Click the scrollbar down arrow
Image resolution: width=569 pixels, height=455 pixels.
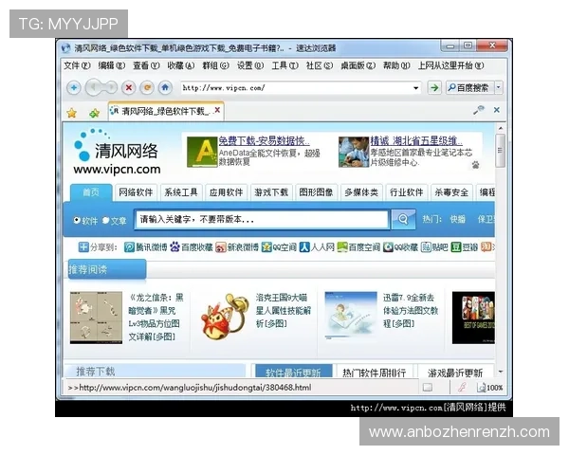[x=501, y=372]
